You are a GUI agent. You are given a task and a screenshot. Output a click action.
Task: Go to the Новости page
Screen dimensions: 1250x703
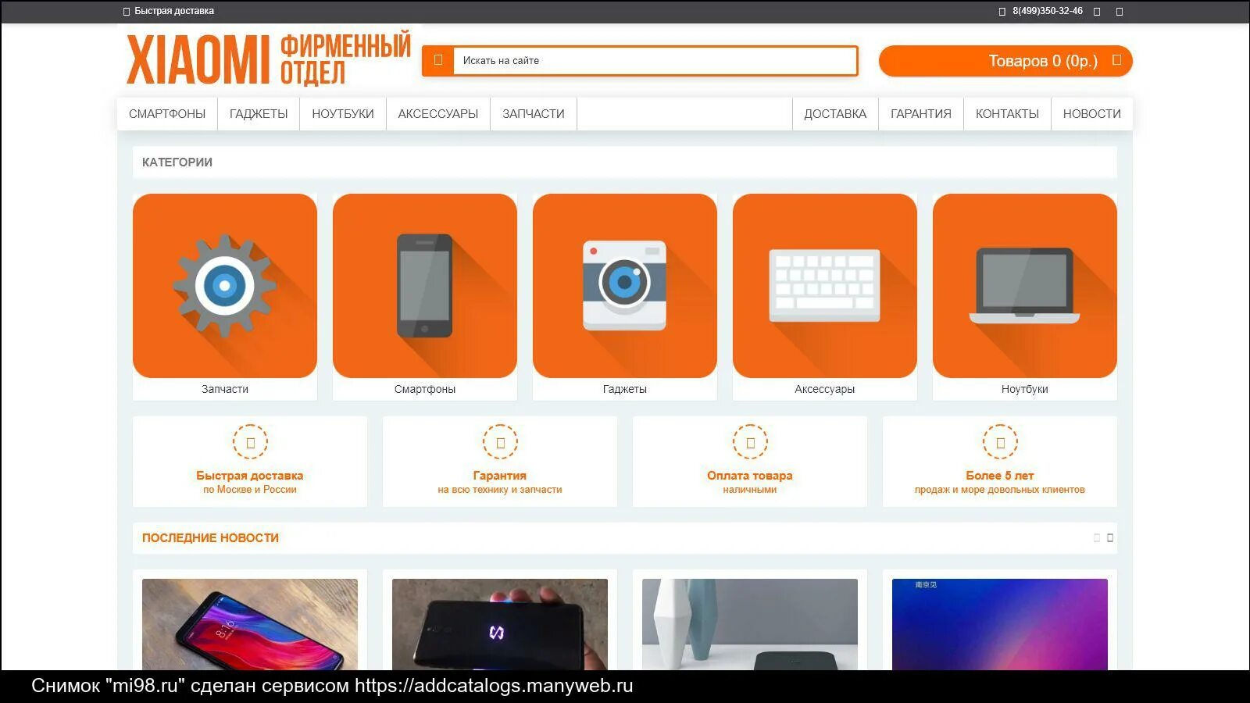pos(1092,114)
